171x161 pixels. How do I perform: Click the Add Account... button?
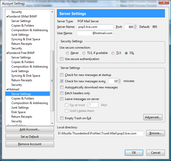30,129
